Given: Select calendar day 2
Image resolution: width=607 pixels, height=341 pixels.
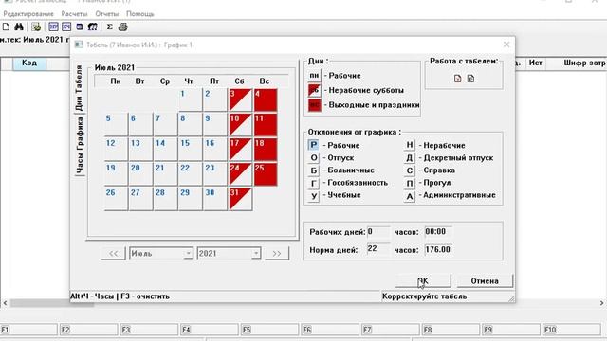Looking at the screenshot, I should pos(215,99).
